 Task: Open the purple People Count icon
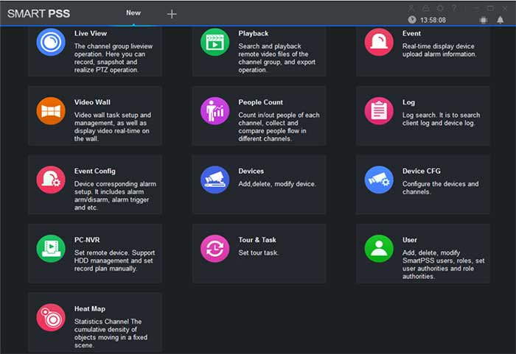pos(215,110)
